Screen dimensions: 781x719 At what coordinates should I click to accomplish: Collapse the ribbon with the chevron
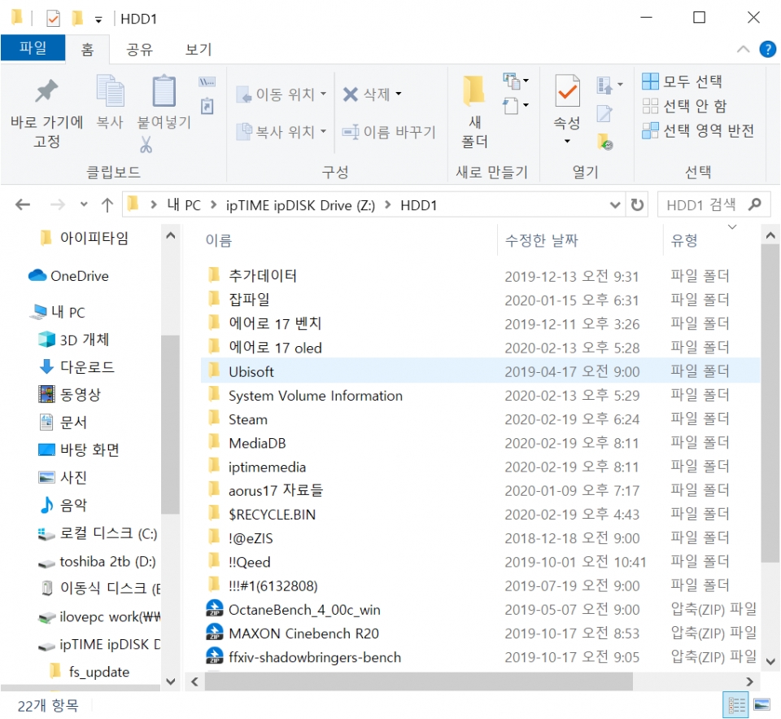[744, 48]
